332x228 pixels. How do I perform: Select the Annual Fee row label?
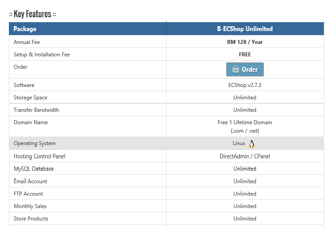[x=27, y=42]
